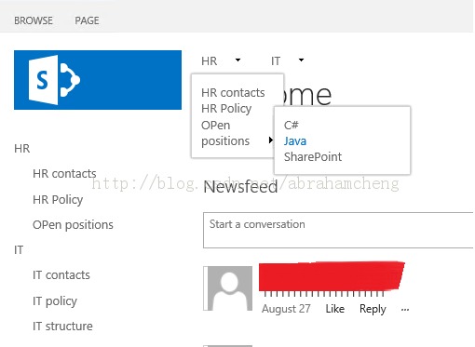Click the HR top navigation item
475x347 pixels.
210,61
